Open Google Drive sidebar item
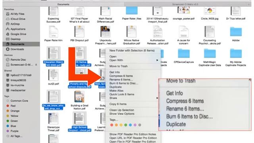This screenshot has width=254, height=143. point(18,34)
